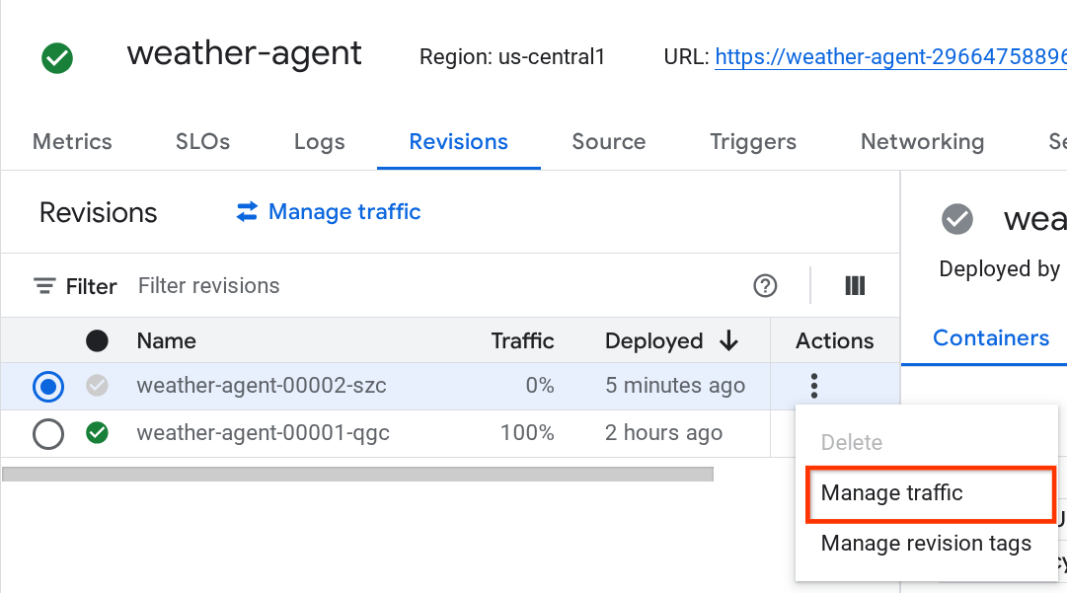1067x593 pixels.
Task: Open the column display options icon
Action: (855, 286)
